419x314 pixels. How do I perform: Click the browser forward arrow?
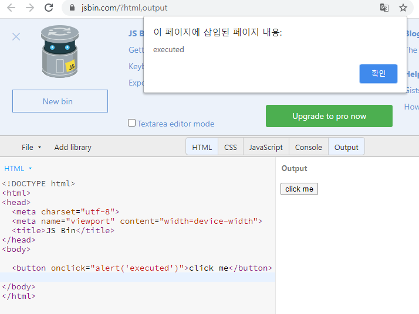(30, 8)
